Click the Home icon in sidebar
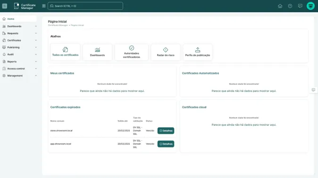 tap(4, 19)
